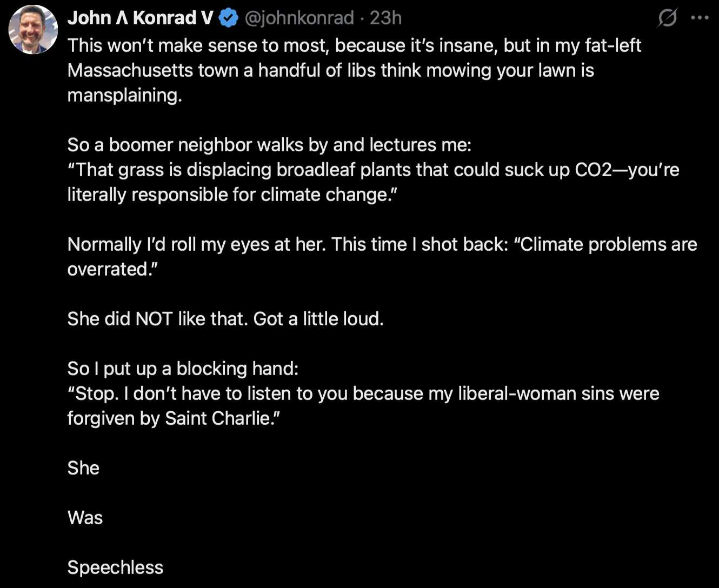719x588 pixels.
Task: Open the 23h timestamp permalink
Action: click(x=385, y=18)
